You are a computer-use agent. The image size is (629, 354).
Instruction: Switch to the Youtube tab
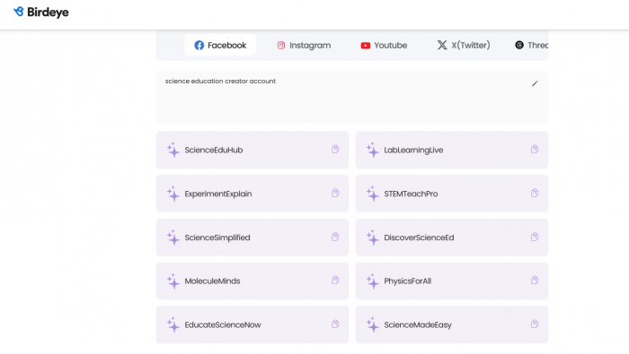pos(384,45)
